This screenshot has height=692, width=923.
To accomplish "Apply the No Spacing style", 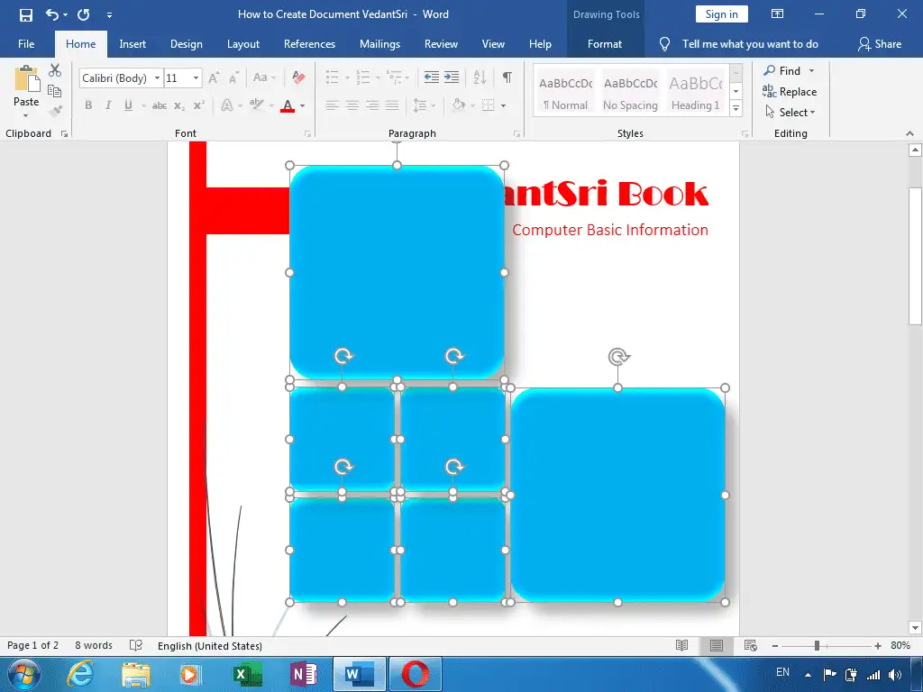I will pyautogui.click(x=630, y=93).
